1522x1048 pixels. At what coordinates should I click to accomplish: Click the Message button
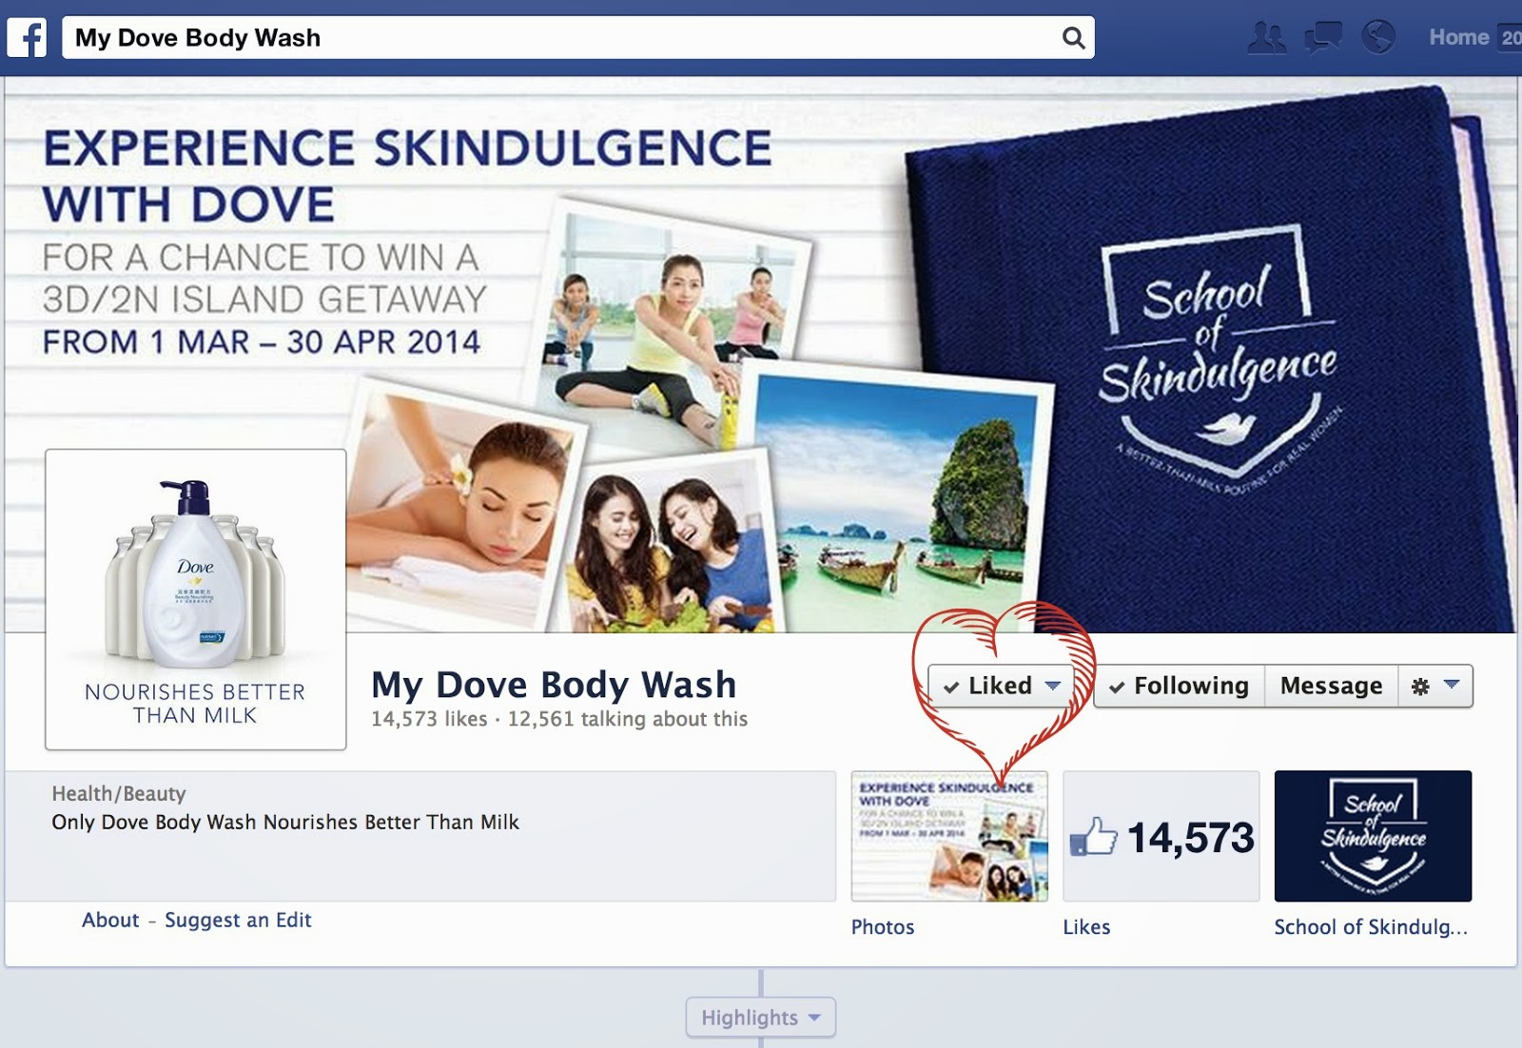1331,686
